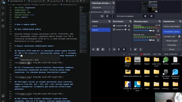The height and width of the screenshot is (102, 182).
Task: Switch to my_report3.md editor tab
Action: coord(36,1)
